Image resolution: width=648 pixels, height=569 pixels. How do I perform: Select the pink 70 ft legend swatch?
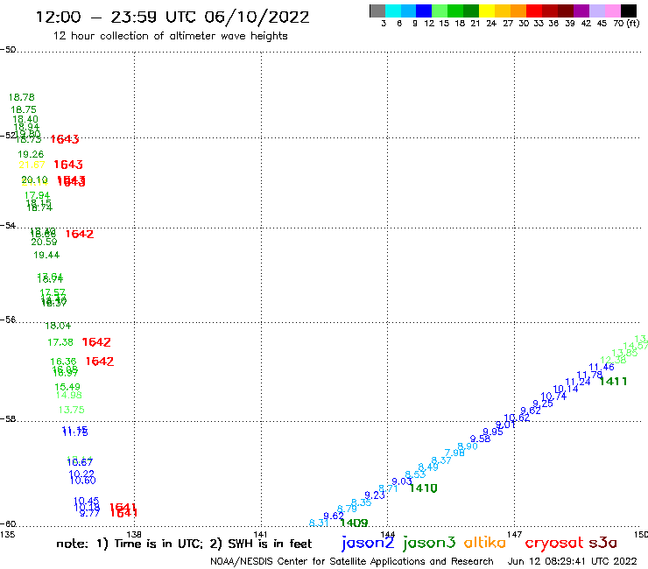point(613,11)
